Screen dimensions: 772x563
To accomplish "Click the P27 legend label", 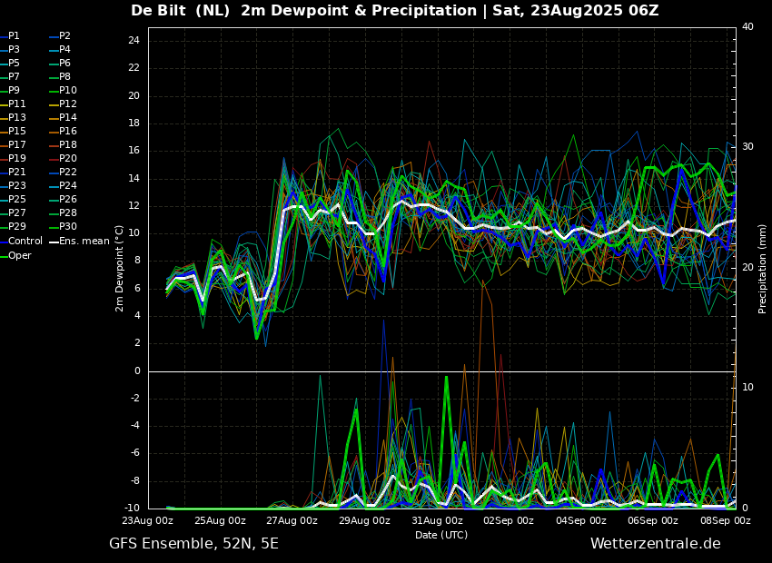I will coord(13,212).
